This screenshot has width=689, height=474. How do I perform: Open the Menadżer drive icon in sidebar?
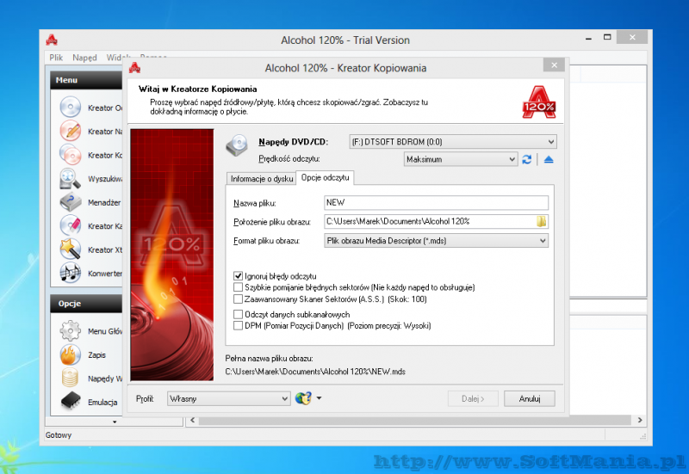point(71,202)
